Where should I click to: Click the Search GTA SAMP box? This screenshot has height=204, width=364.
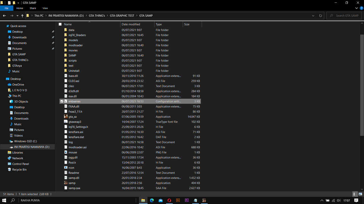click(344, 16)
